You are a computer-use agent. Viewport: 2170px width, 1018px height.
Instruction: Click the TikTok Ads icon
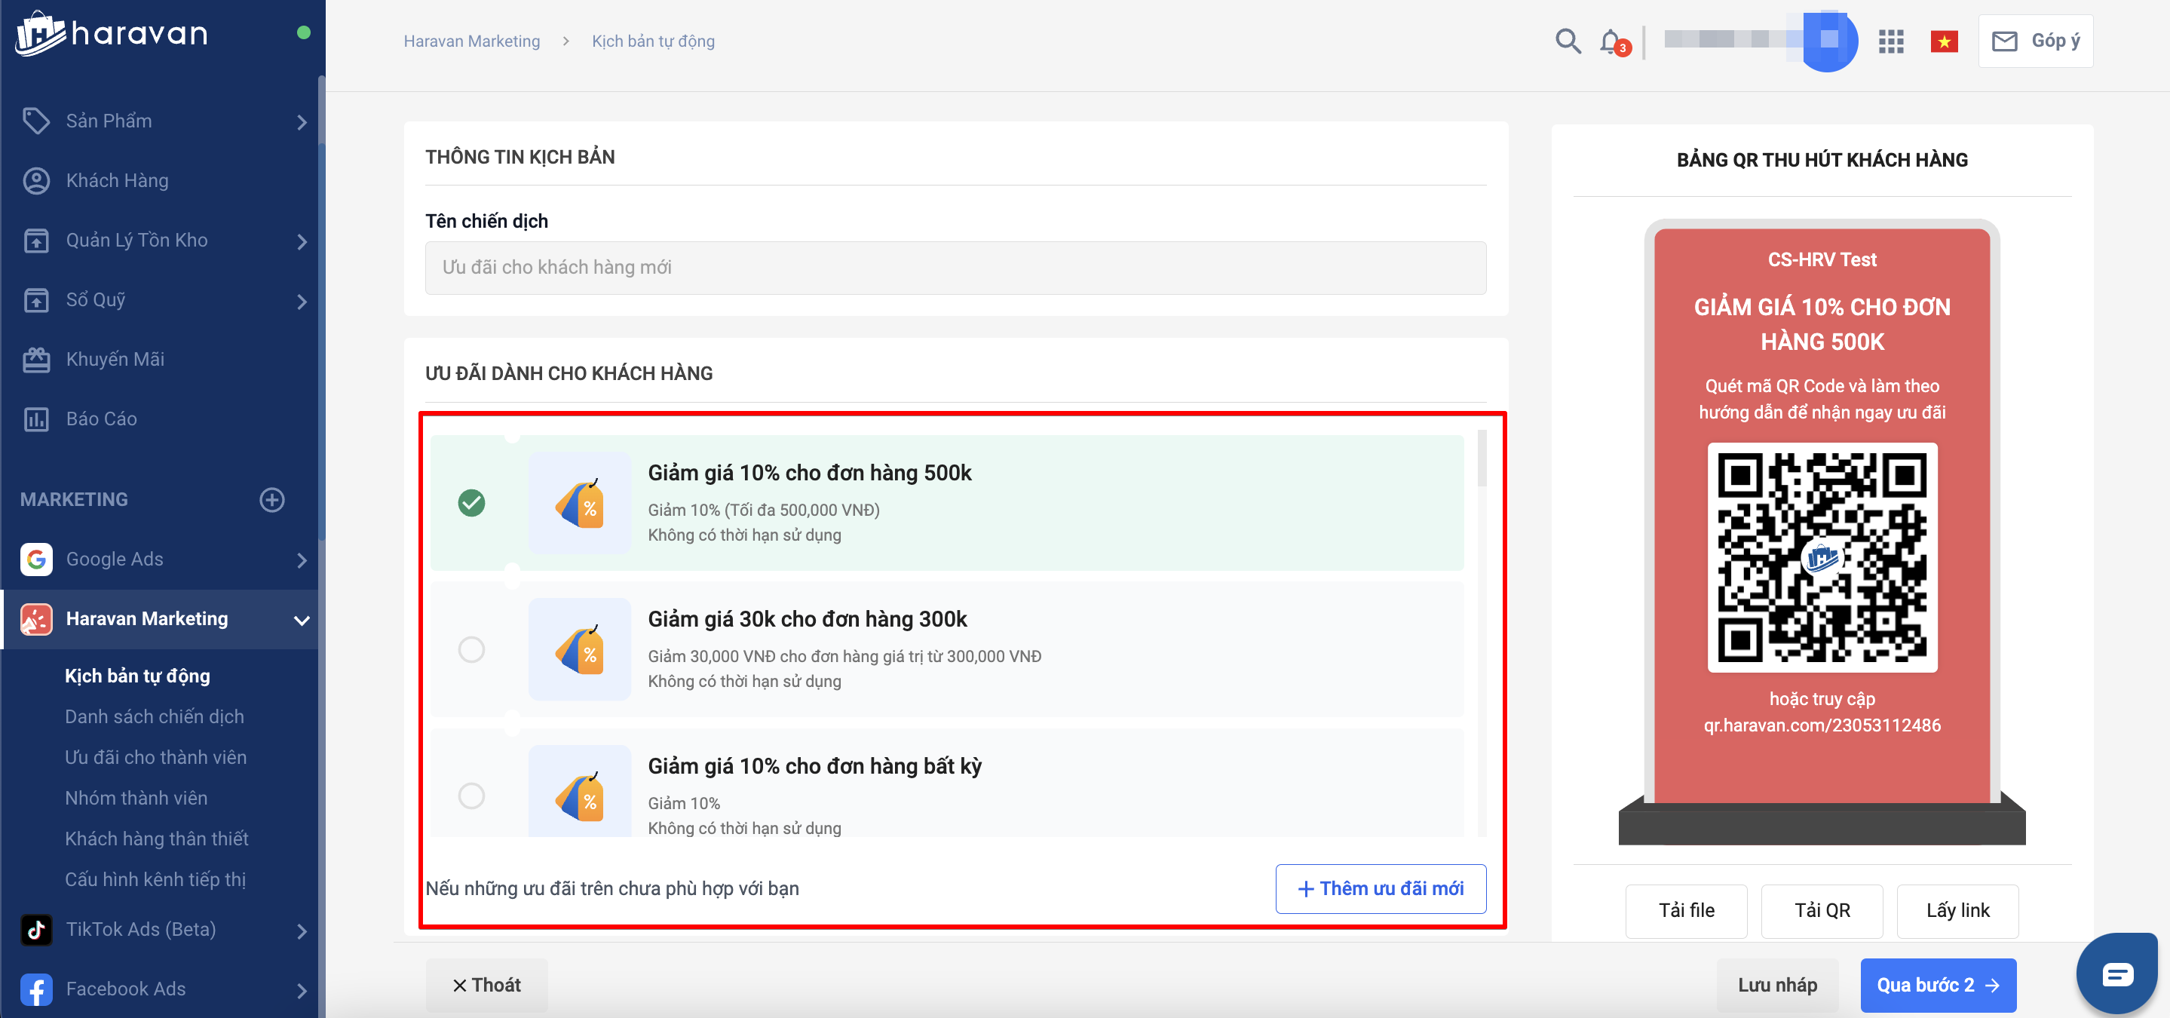[x=35, y=930]
